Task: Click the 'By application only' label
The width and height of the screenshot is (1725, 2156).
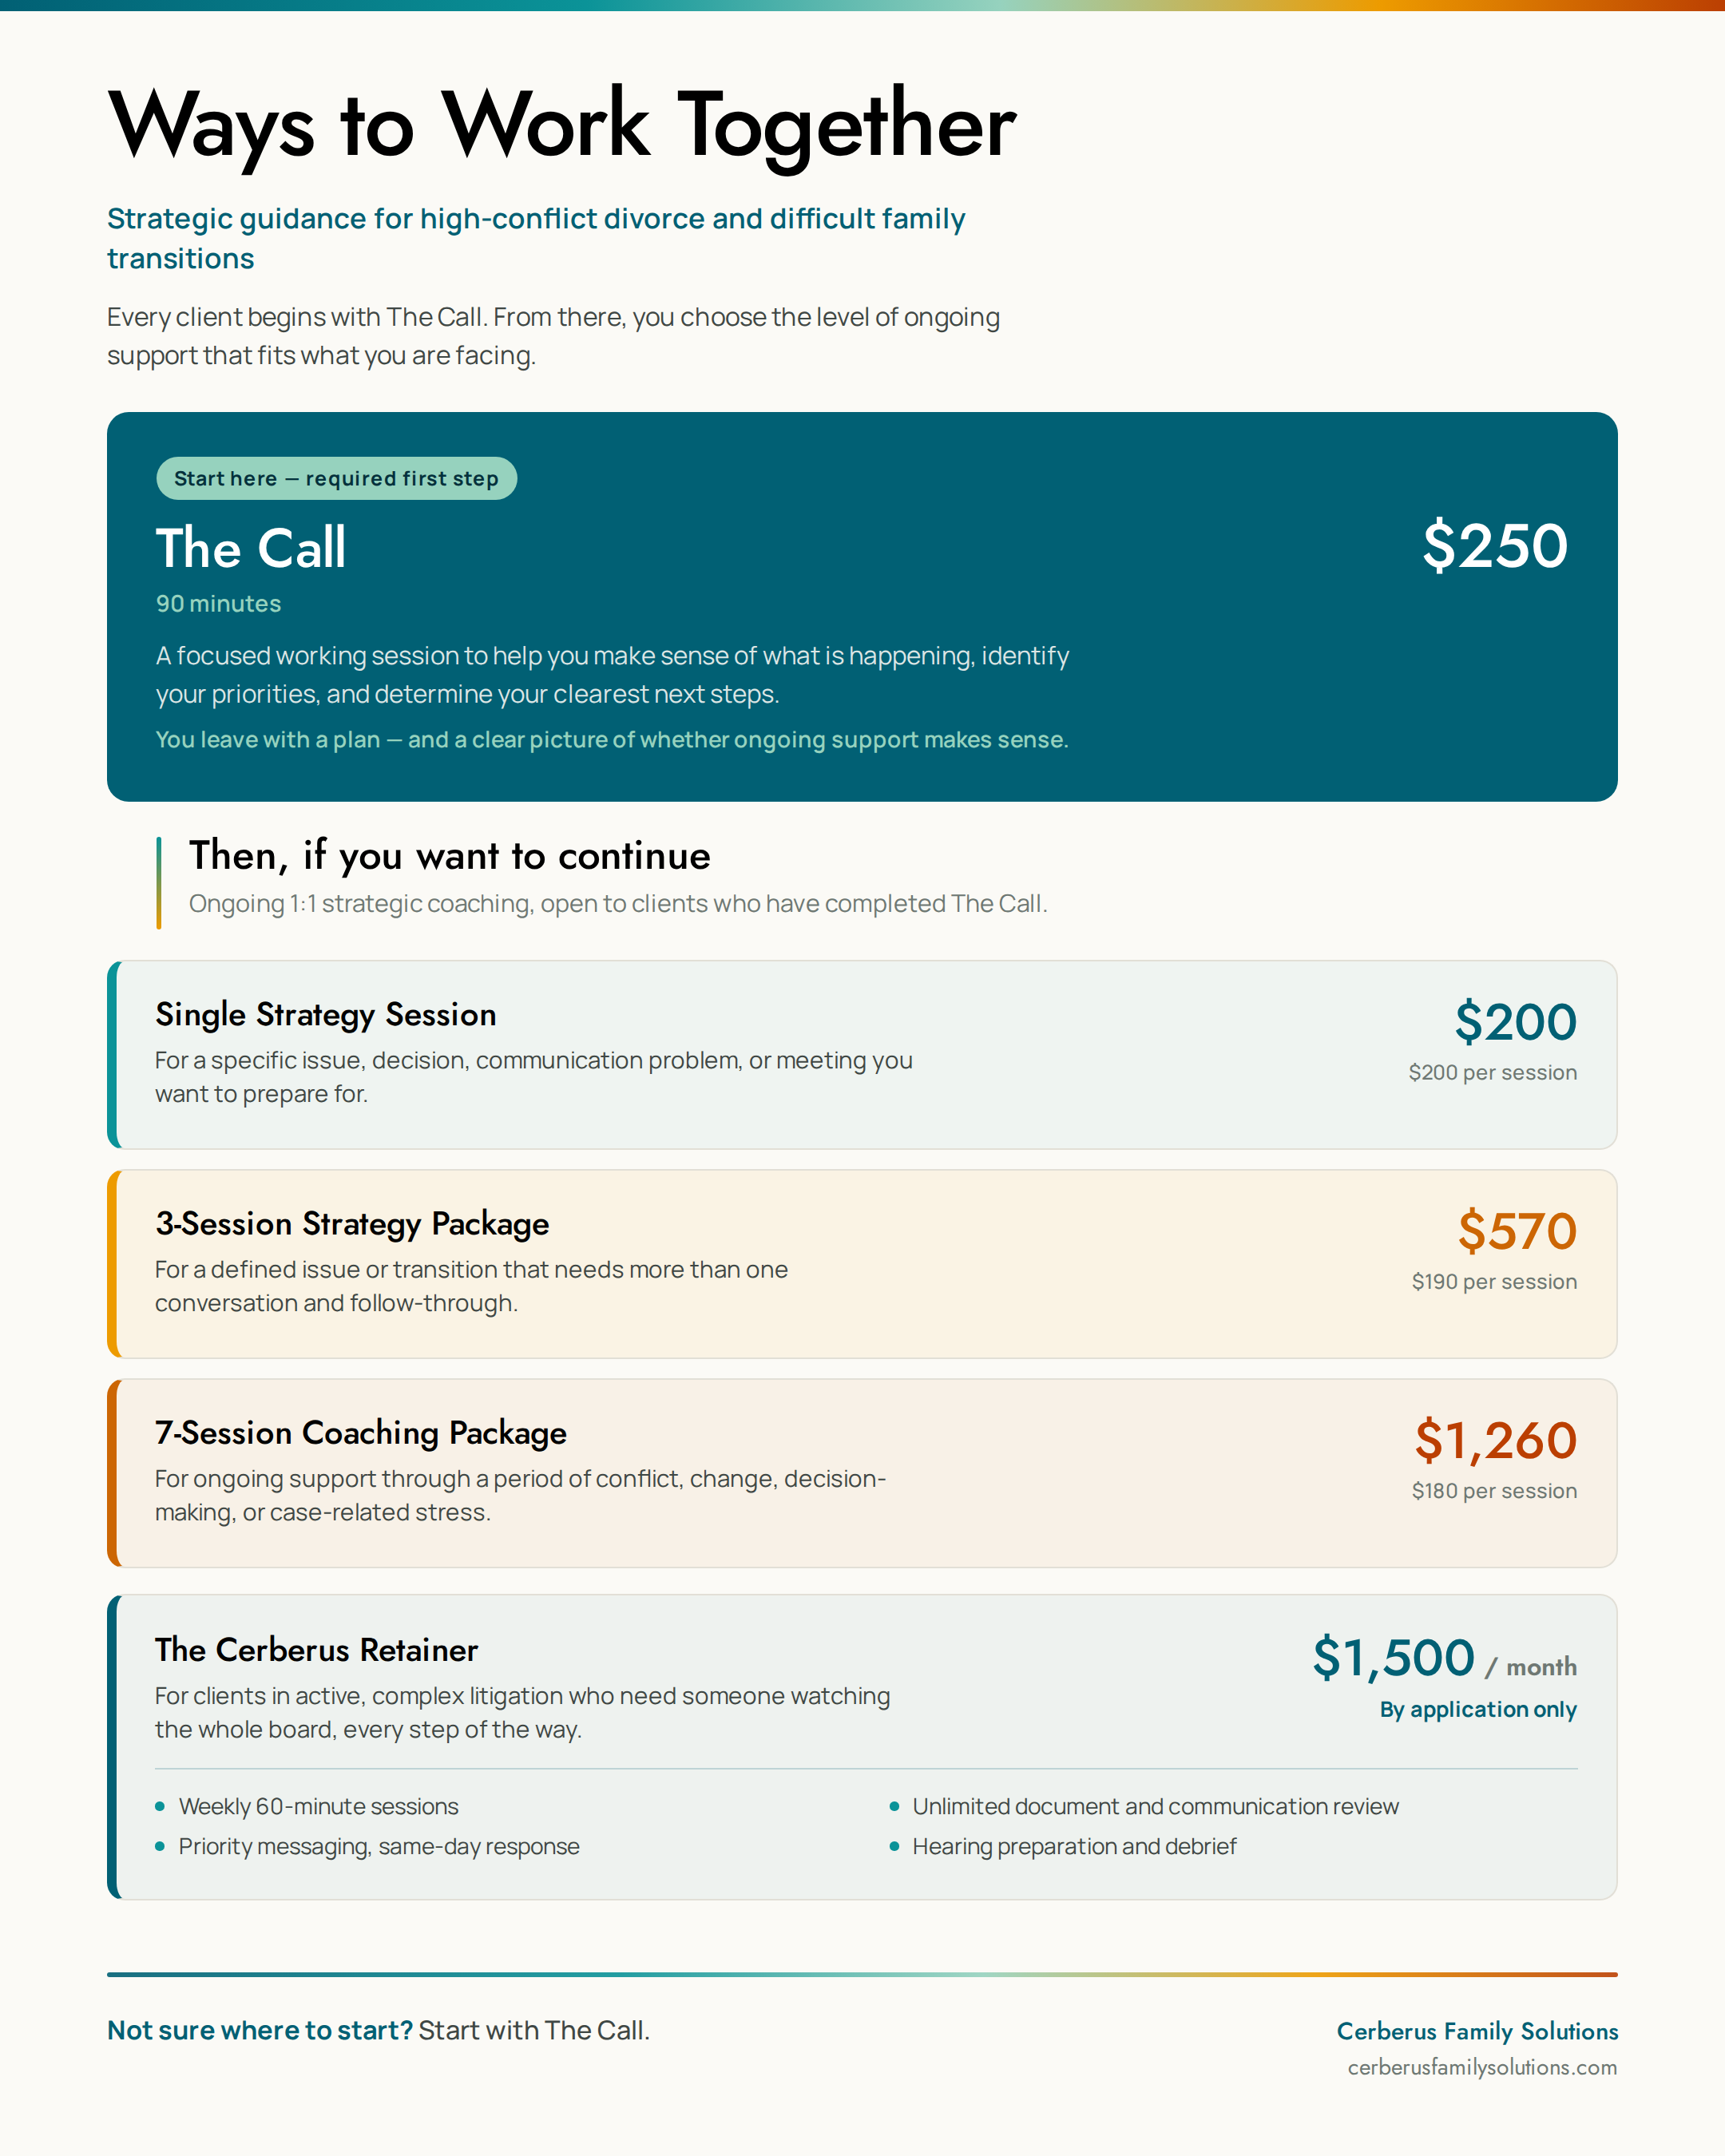Action: 1478,1709
